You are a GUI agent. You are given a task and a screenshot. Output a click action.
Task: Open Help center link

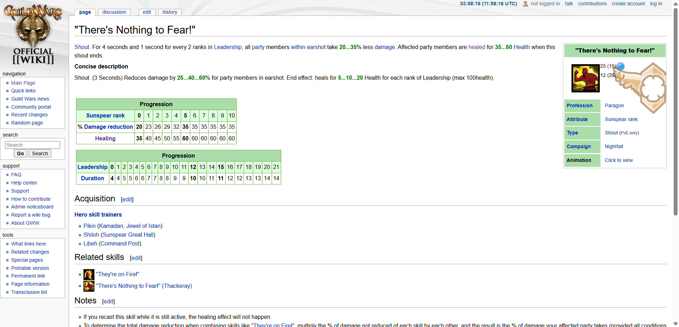[24, 183]
